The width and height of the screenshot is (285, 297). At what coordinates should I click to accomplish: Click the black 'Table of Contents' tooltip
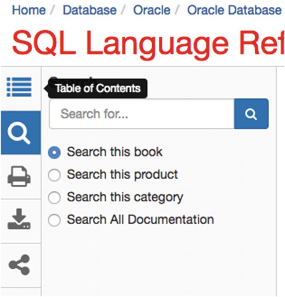coord(98,88)
